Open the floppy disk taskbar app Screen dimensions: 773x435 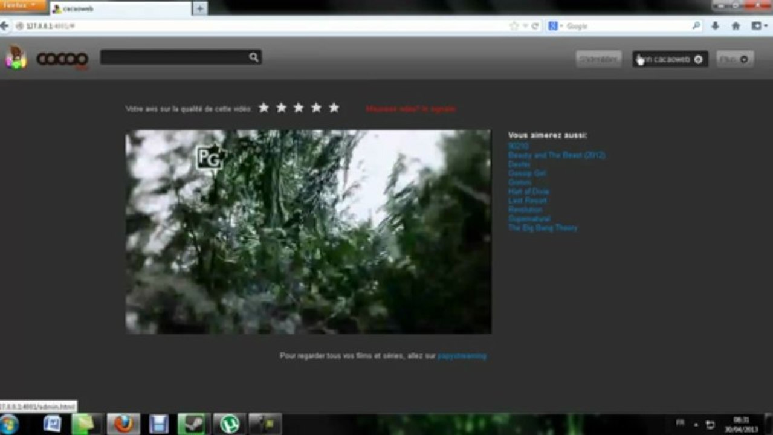[158, 424]
